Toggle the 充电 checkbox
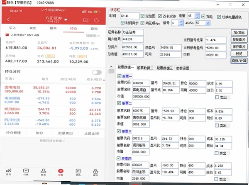249x185 pixels. pyautogui.click(x=203, y=16)
